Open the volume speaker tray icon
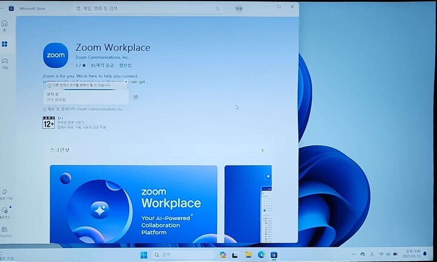 (x=388, y=254)
